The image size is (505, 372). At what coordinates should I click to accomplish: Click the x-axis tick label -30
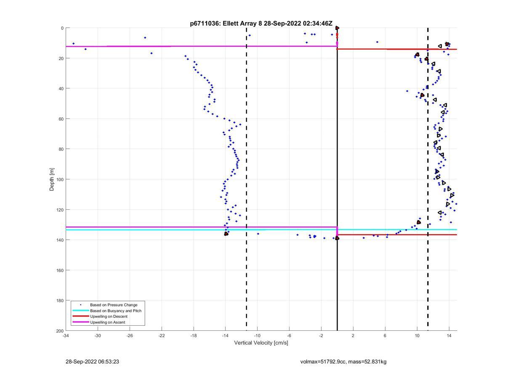coord(98,335)
